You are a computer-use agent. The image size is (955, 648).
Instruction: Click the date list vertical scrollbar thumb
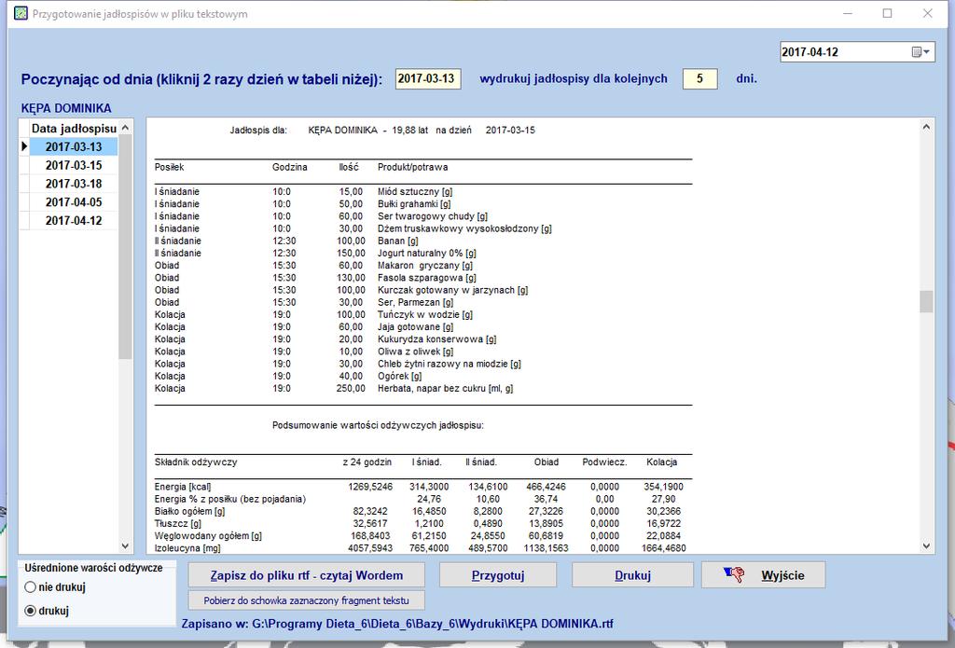(125, 247)
